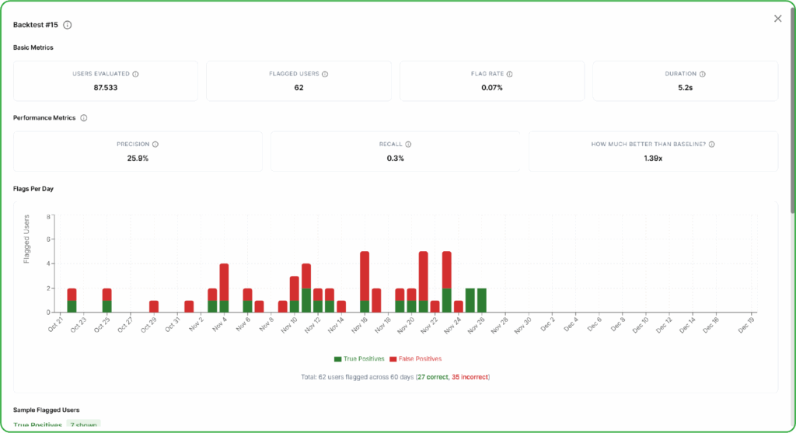Click info icon beside Recall

pos(408,144)
